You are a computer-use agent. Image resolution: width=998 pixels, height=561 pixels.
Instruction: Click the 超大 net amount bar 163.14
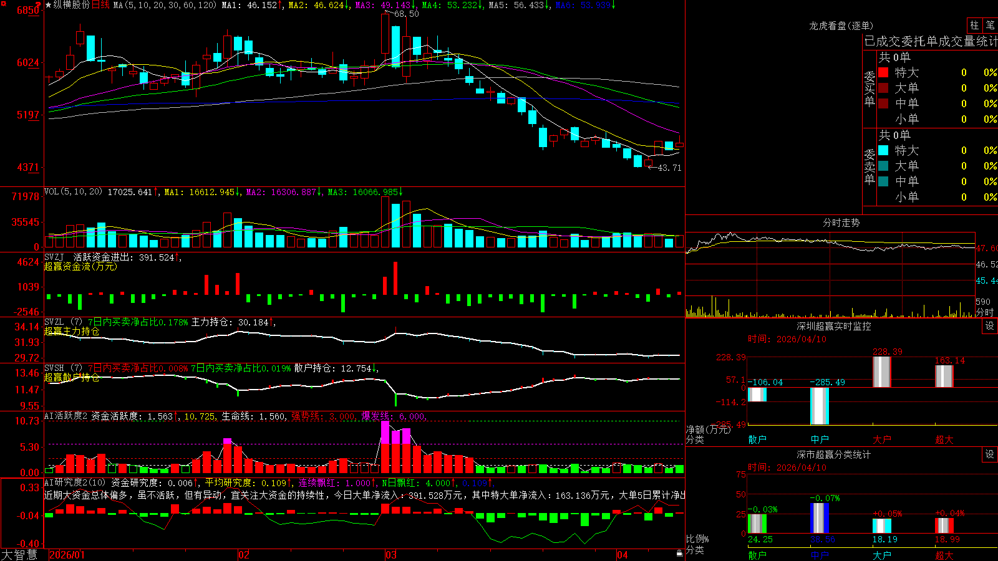[944, 376]
